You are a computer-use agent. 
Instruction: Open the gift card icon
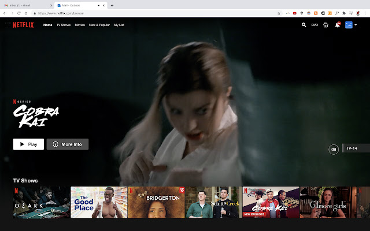[325, 25]
